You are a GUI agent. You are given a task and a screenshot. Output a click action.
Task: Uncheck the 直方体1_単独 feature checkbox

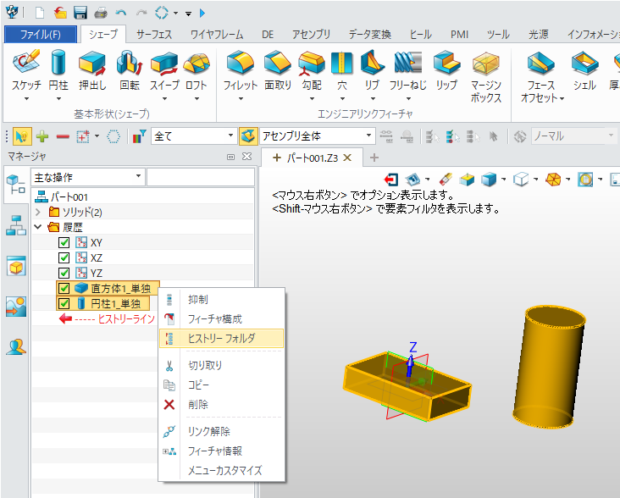64,289
